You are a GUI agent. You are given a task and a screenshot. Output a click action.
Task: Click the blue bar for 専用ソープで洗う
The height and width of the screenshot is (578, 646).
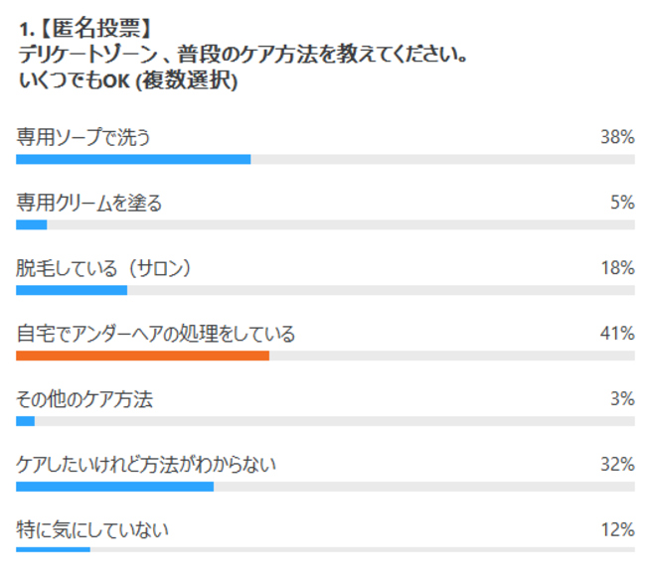point(133,159)
